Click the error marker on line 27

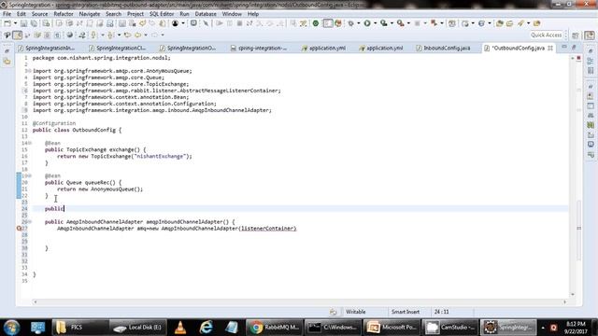click(x=19, y=228)
